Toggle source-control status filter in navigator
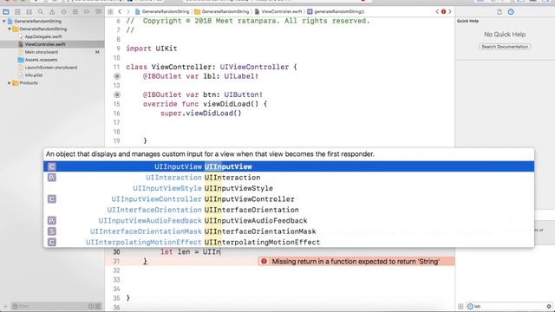This screenshot has height=312, width=555. 98,306
